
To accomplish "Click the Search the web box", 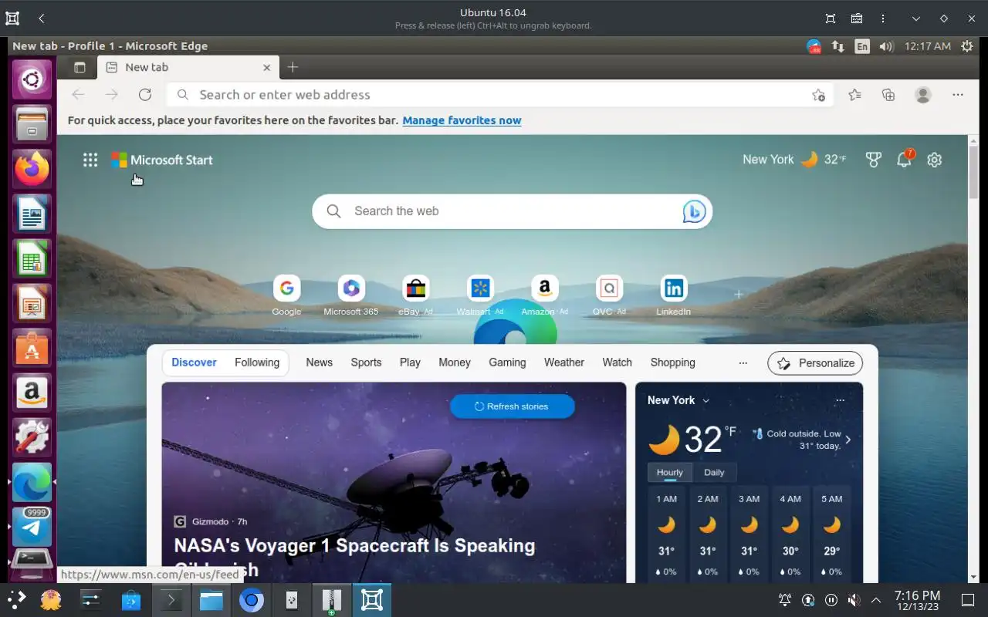I will coord(512,211).
